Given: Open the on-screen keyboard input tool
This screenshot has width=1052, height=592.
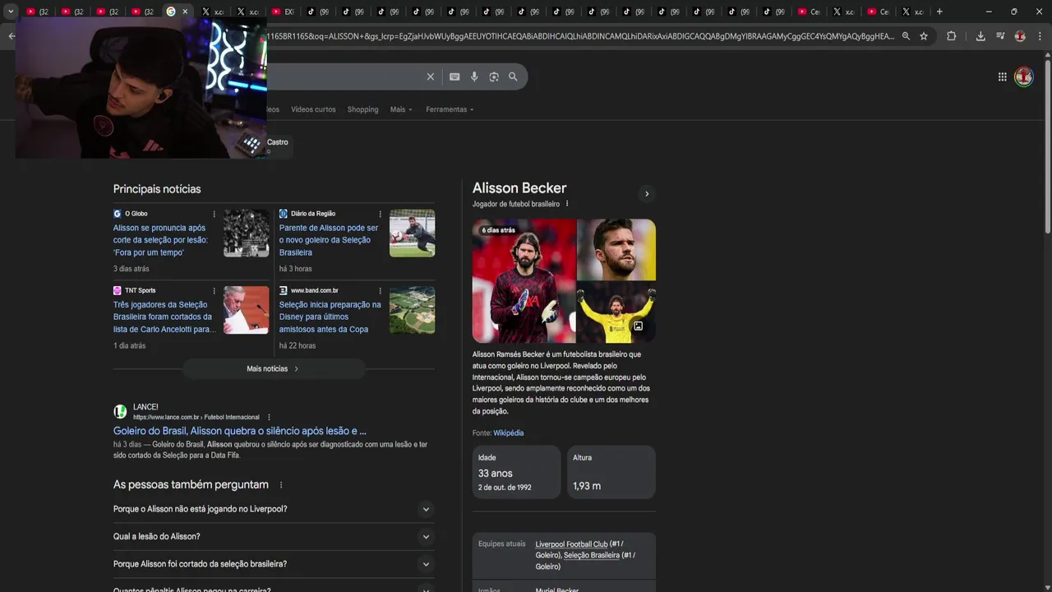Looking at the screenshot, I should 454,76.
